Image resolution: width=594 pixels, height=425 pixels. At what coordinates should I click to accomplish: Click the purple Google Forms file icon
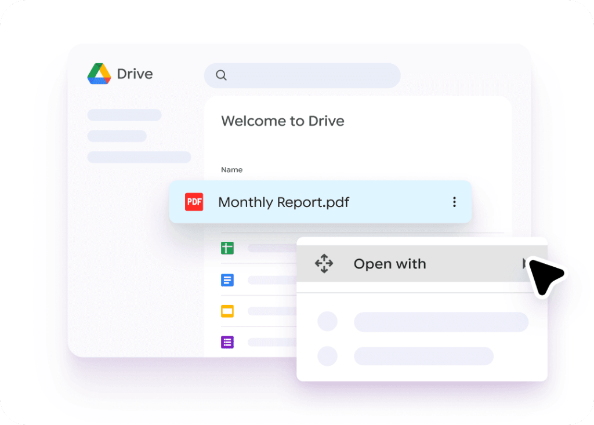click(x=229, y=342)
